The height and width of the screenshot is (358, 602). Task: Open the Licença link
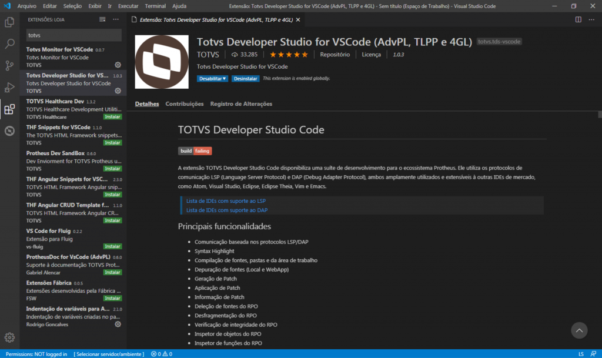pos(372,55)
